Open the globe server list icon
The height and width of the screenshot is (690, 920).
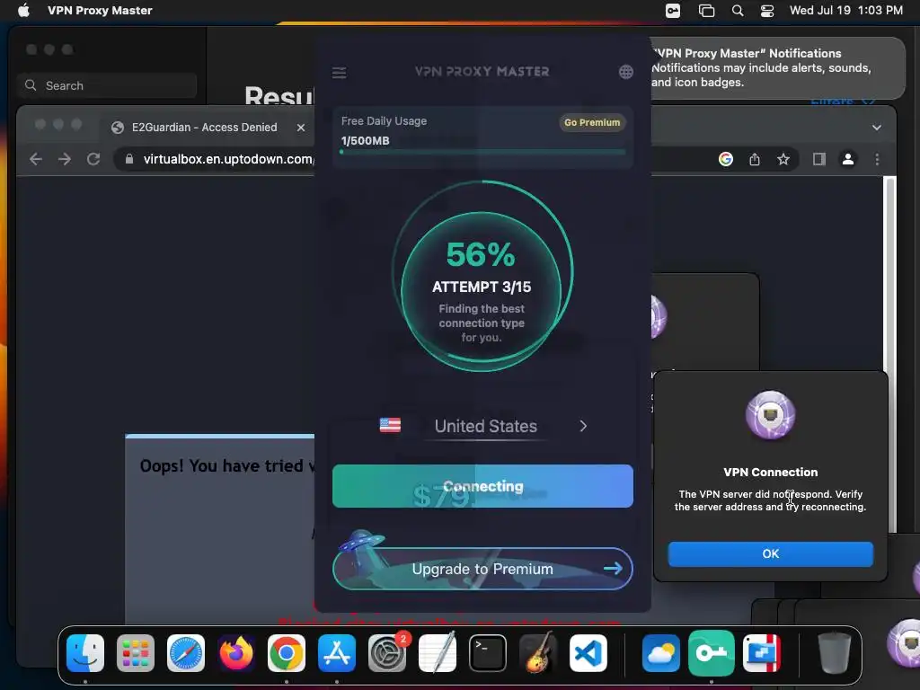626,72
